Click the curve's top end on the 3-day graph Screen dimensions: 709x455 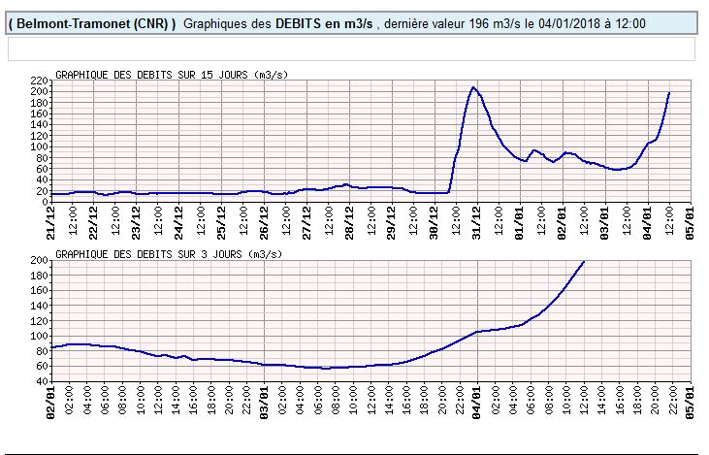tap(584, 262)
